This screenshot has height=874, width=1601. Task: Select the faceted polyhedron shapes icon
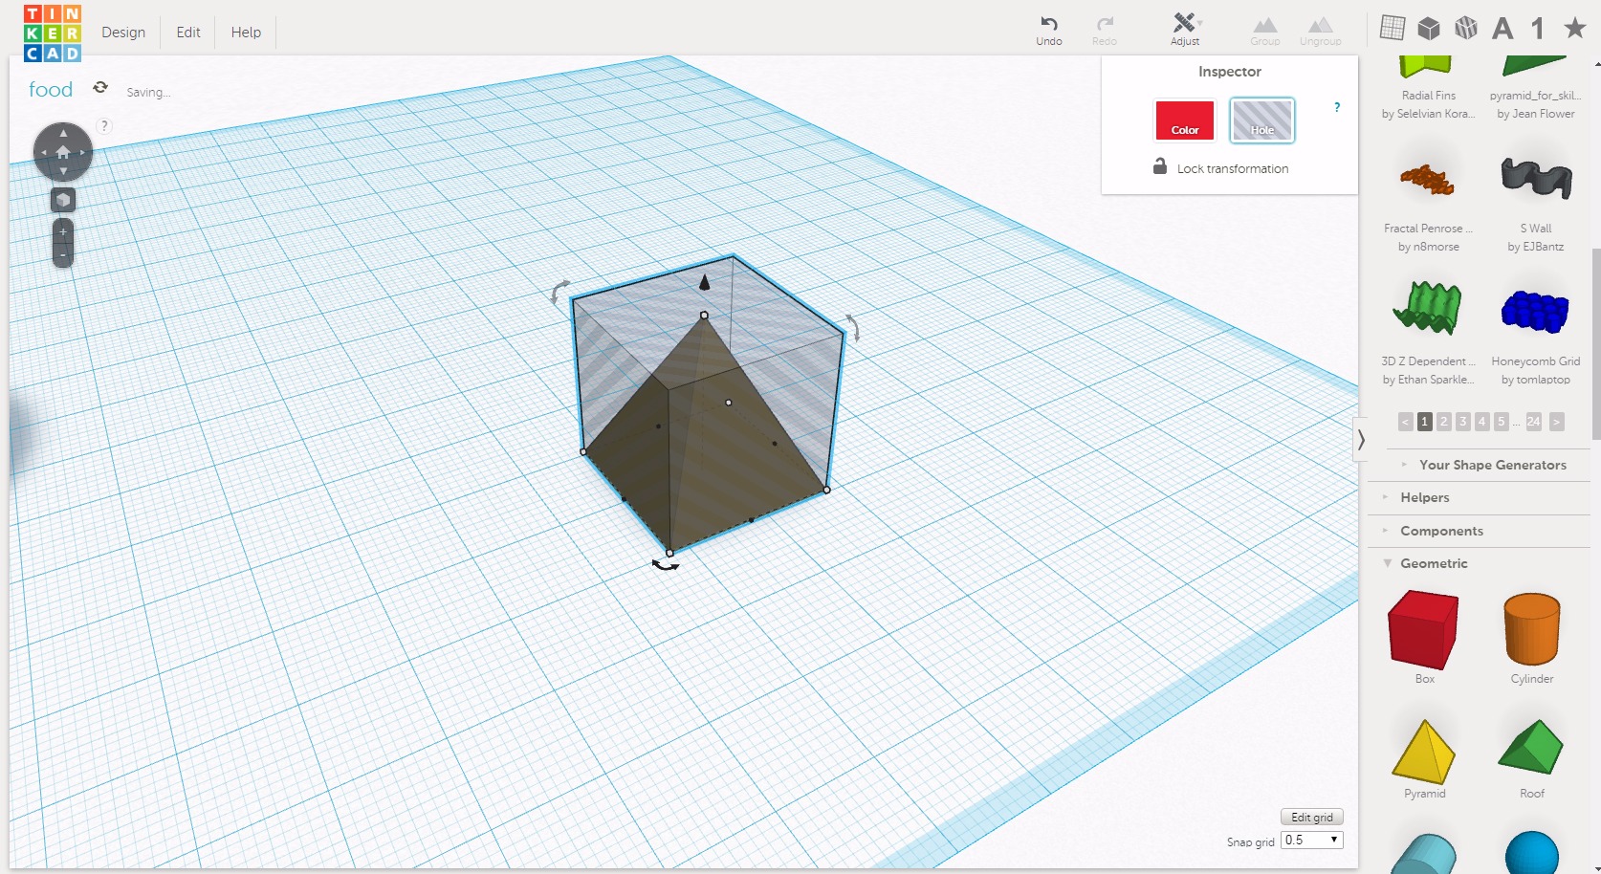coord(1466,28)
